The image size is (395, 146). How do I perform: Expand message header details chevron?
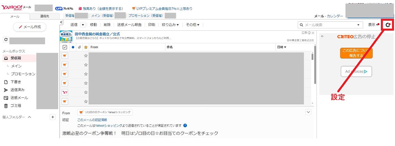(x=308, y=112)
